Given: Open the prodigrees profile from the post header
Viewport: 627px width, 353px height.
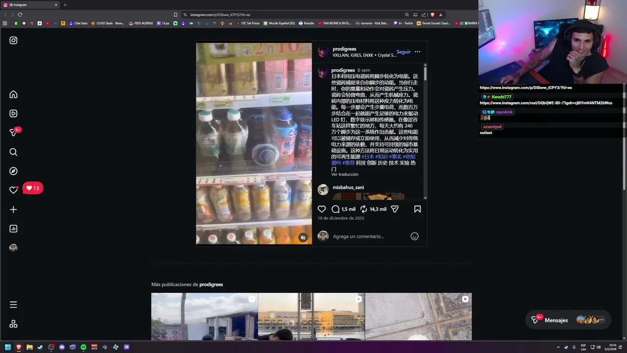Looking at the screenshot, I should [x=344, y=49].
